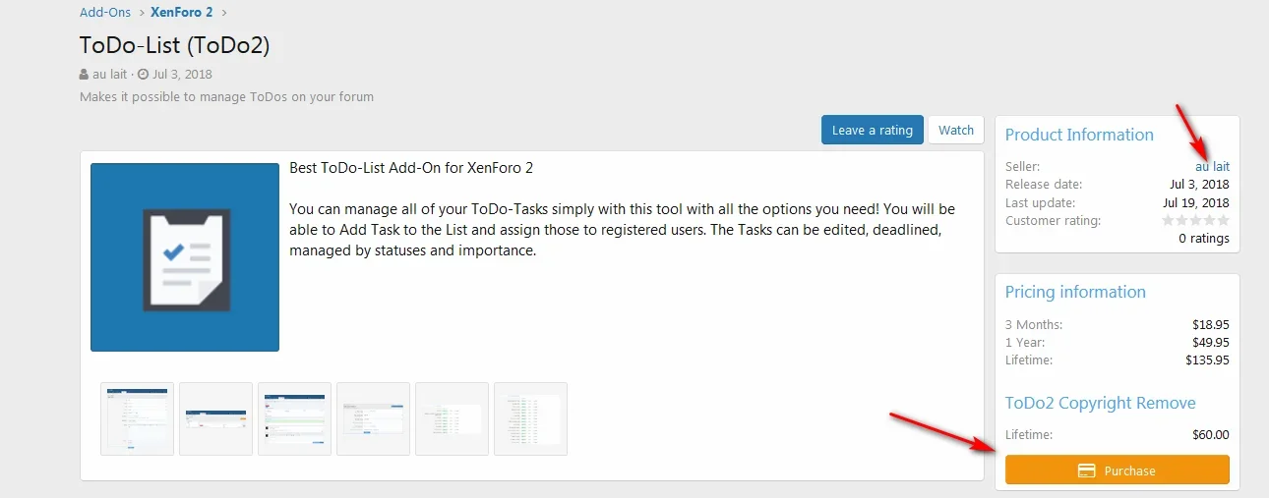Click the clock icon before Jul 3, 2018
Image resolution: width=1269 pixels, height=498 pixels.
point(143,75)
